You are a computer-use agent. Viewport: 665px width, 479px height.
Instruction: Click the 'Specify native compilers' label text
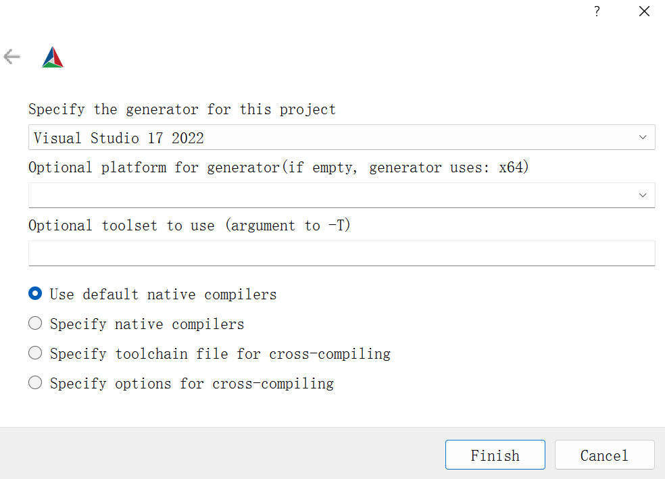coord(147,324)
